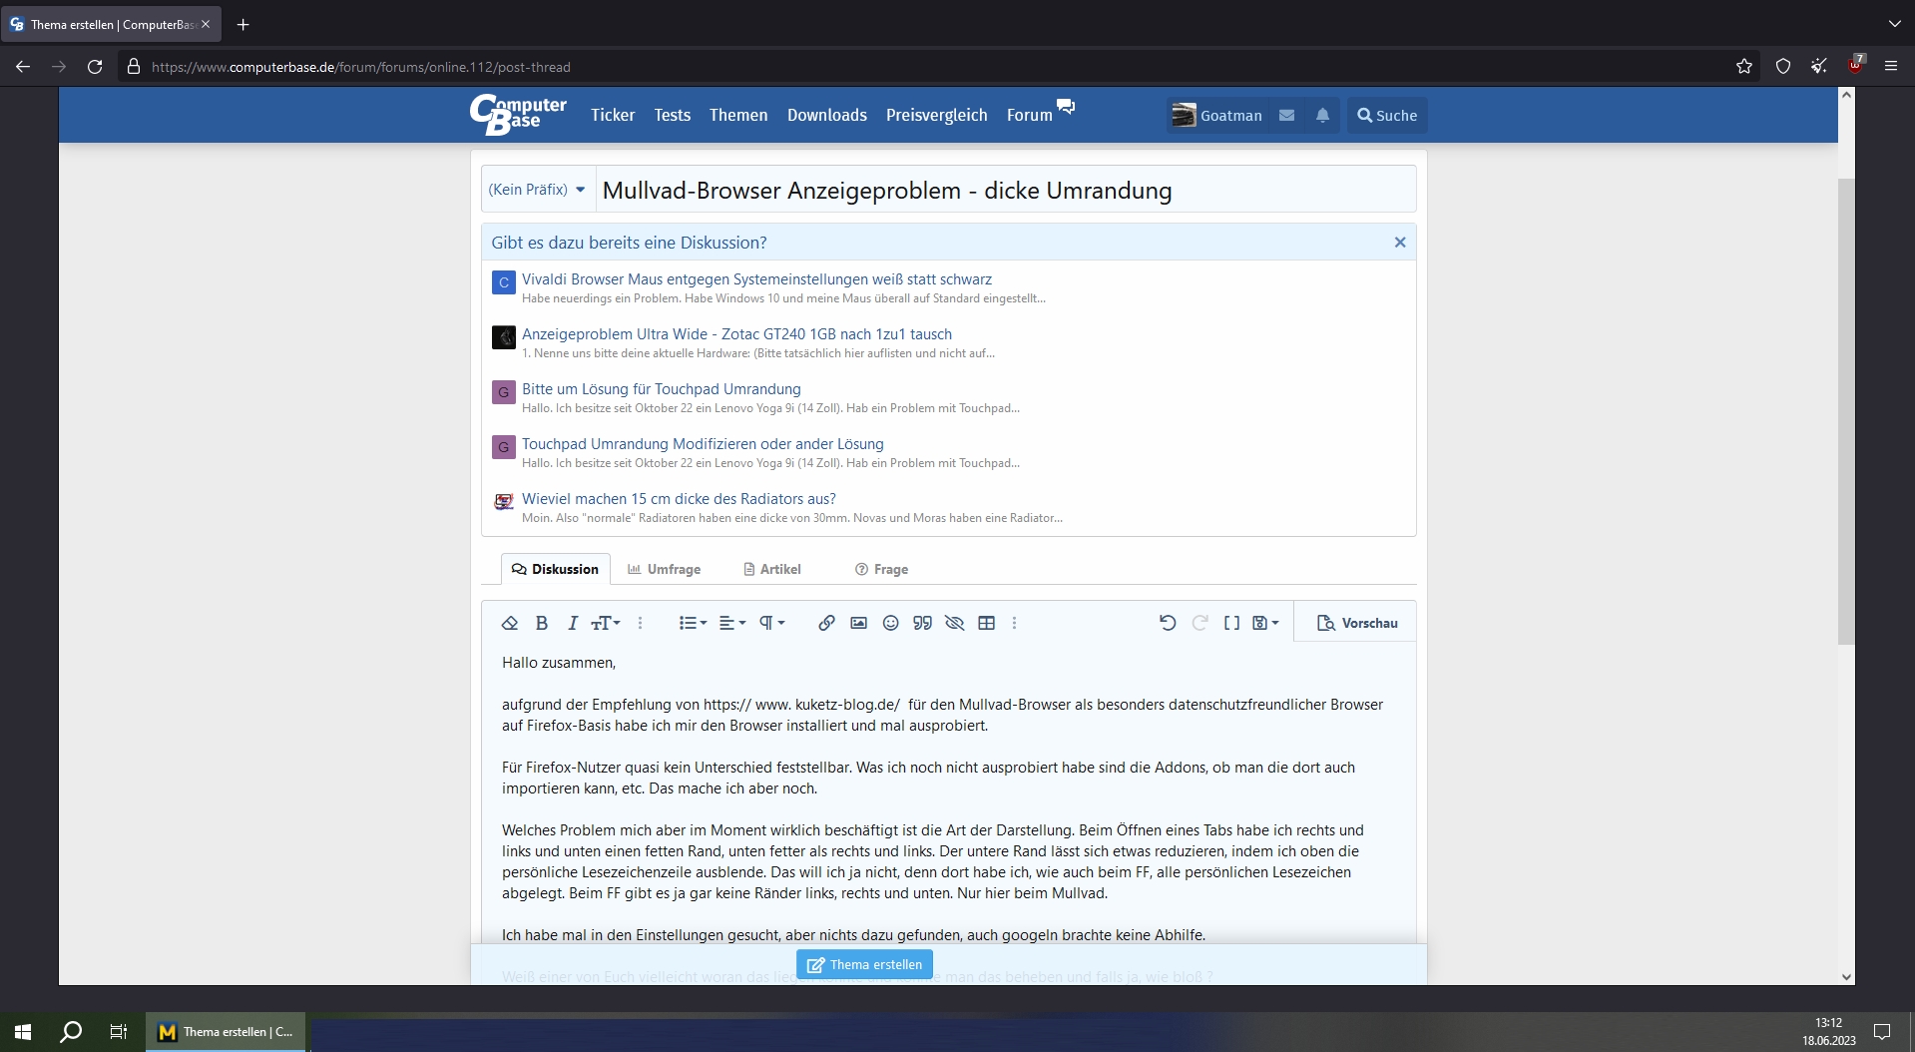Toggle BB code mode brackets icon
This screenshot has width=1915, height=1052.
(x=1232, y=623)
